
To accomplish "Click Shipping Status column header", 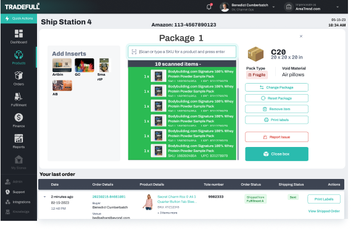I will [291, 184].
